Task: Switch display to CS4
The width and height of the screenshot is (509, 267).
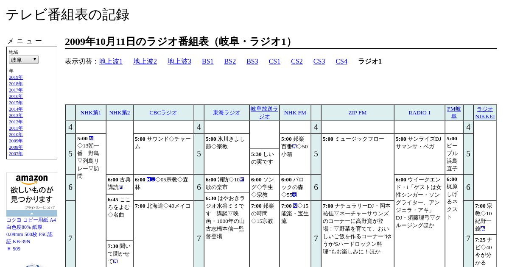Action: pyautogui.click(x=341, y=61)
